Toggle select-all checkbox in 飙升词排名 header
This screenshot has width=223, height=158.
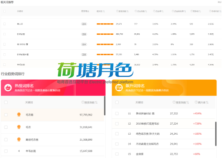pyautogui.click(x=117, y=102)
